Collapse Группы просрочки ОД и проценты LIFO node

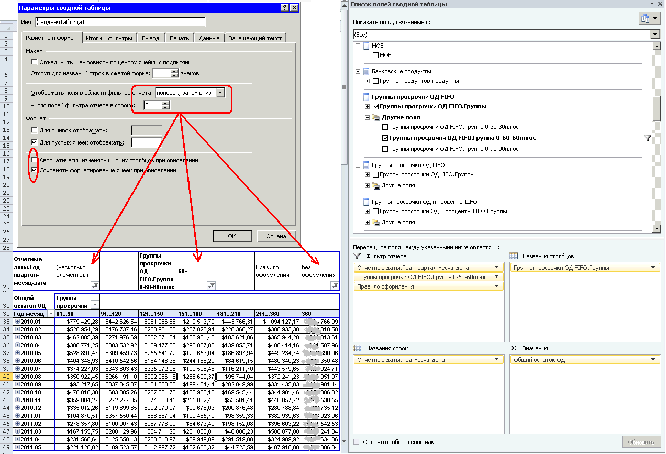coord(358,202)
